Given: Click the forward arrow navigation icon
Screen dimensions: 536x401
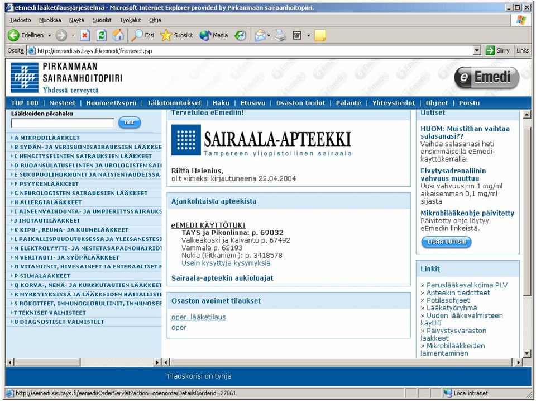Looking at the screenshot, I should pyautogui.click(x=61, y=35).
